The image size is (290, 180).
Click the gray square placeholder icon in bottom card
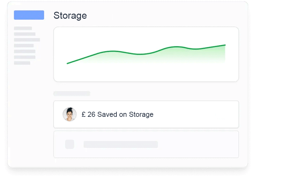[70, 144]
